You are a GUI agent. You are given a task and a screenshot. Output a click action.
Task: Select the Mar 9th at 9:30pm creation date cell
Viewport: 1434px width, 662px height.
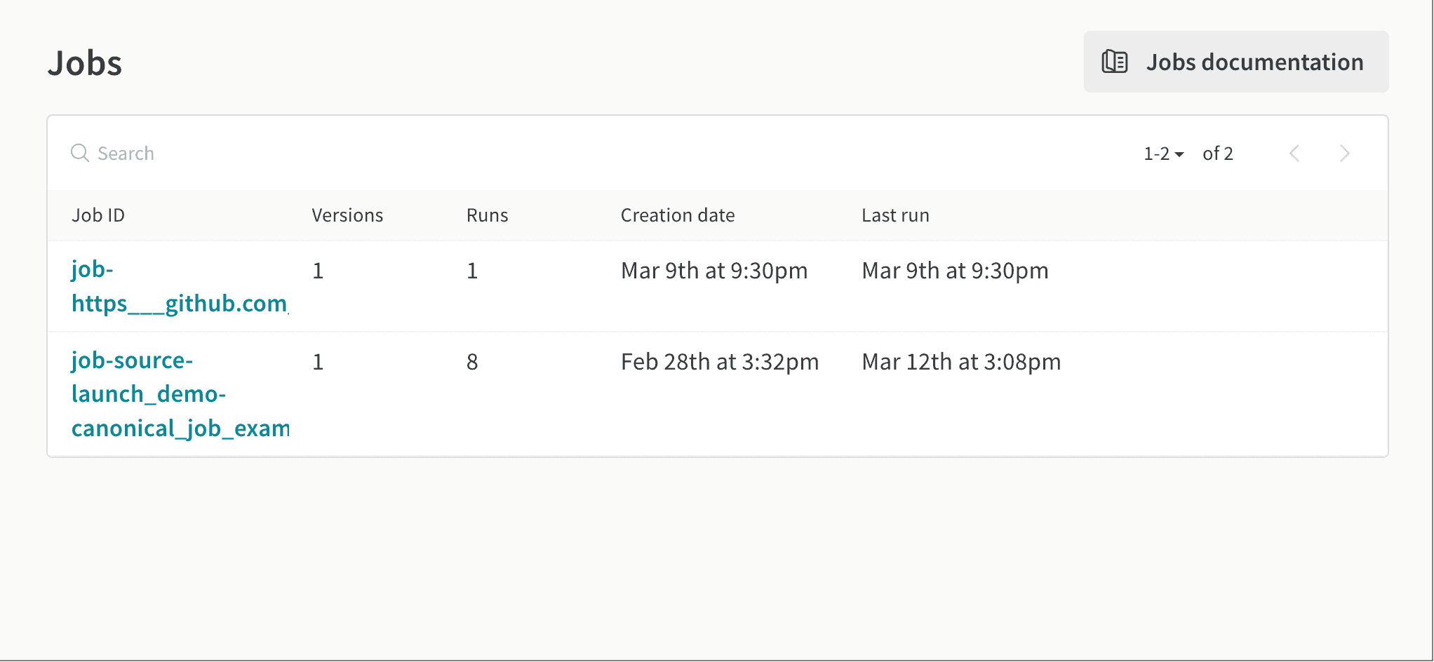click(714, 271)
